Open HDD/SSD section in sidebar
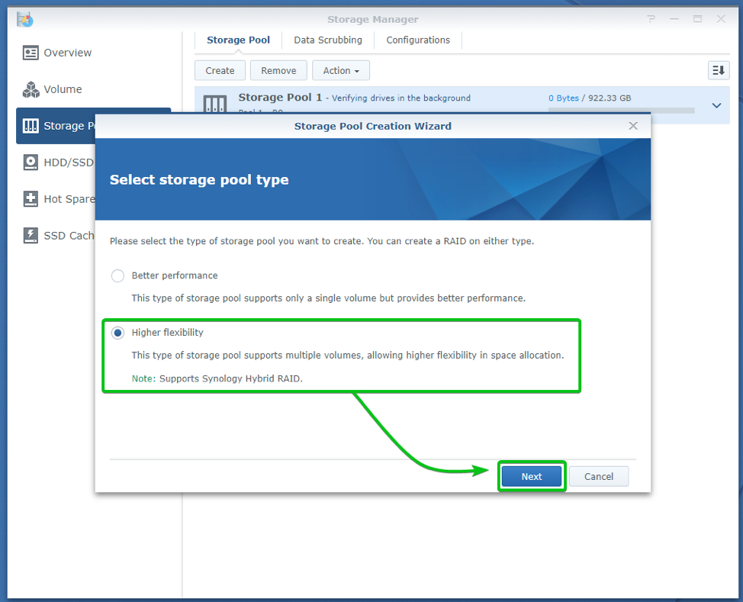Viewport: 743px width, 602px height. click(69, 162)
